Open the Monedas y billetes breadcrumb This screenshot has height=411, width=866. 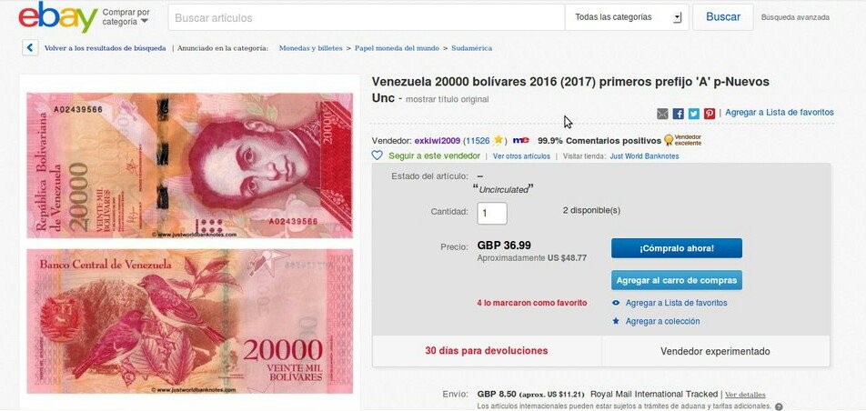click(310, 48)
